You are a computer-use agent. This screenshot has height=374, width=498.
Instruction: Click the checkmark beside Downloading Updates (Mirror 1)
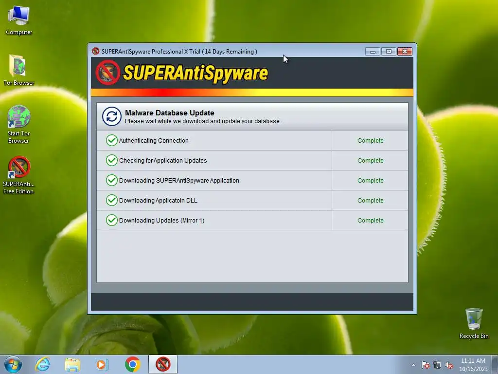(x=112, y=220)
